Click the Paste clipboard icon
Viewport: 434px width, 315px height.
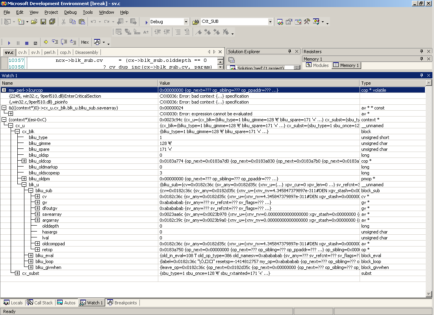pos(82,22)
